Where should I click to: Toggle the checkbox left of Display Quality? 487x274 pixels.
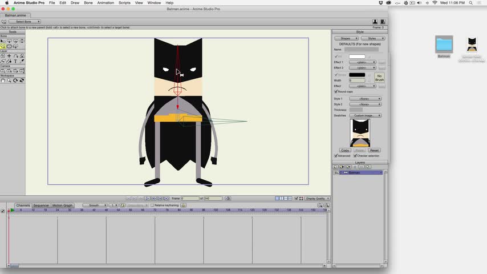pyautogui.click(x=297, y=199)
